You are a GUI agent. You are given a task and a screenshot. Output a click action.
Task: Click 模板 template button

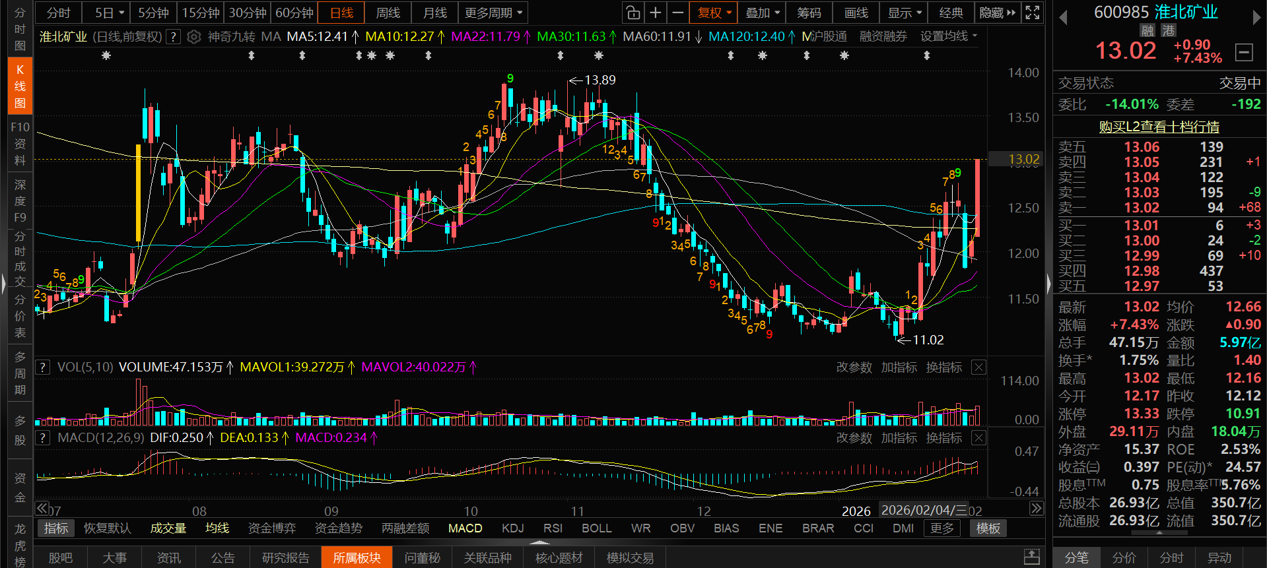(x=988, y=528)
